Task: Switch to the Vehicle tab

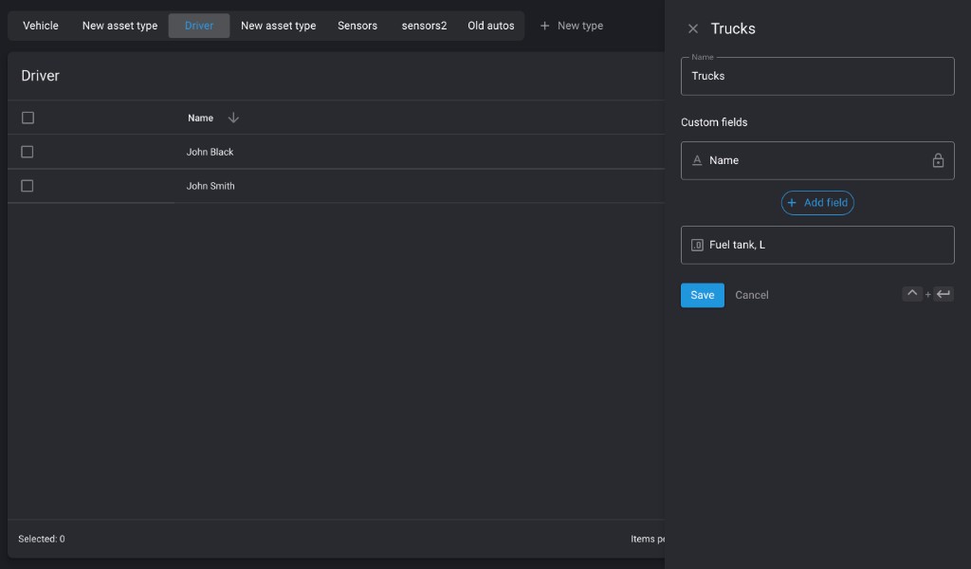Action: [x=41, y=26]
